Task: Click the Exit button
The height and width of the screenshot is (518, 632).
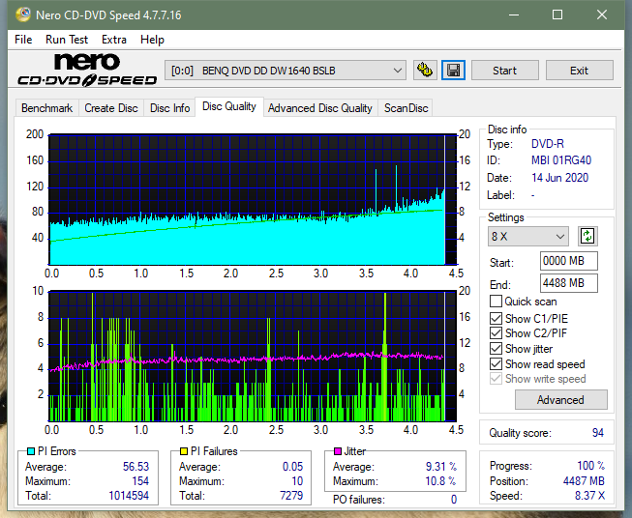Action: (579, 71)
